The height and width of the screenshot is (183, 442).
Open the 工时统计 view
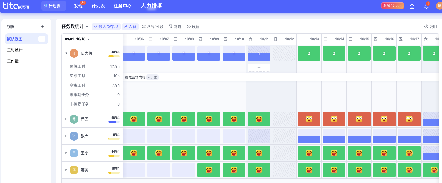point(15,50)
